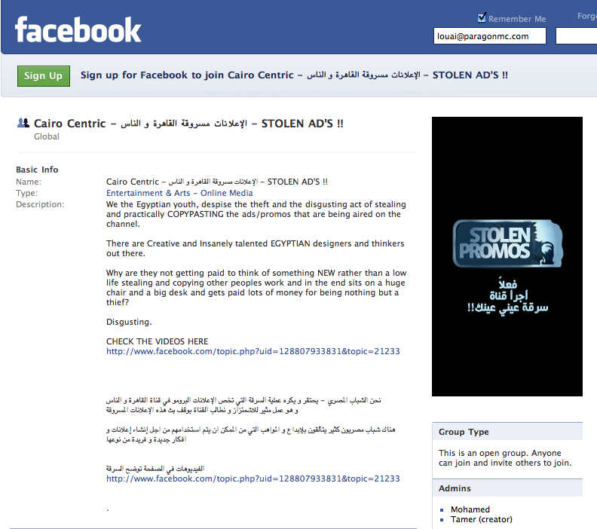This screenshot has height=529, width=597.
Task: Open the videos topic link under CHECK THE VIDEOS
Action: click(253, 351)
